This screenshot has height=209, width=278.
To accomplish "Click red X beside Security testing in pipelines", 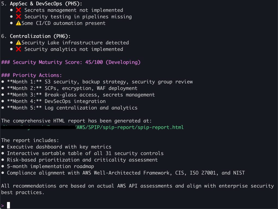I will (18, 17).
